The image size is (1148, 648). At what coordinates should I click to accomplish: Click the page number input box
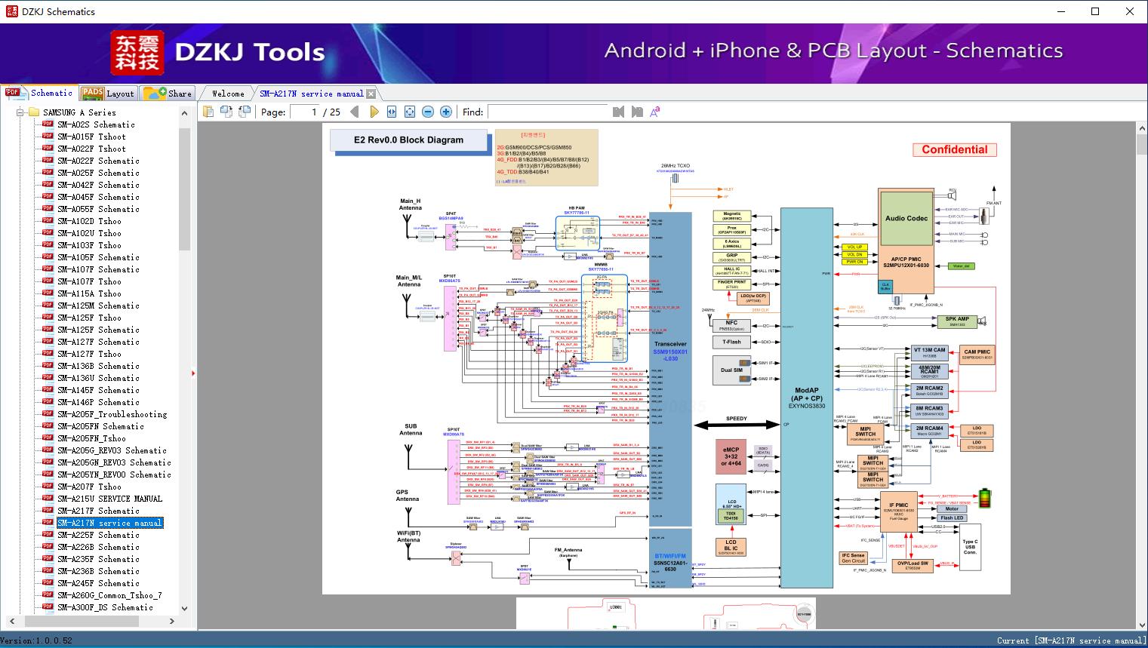[303, 112]
